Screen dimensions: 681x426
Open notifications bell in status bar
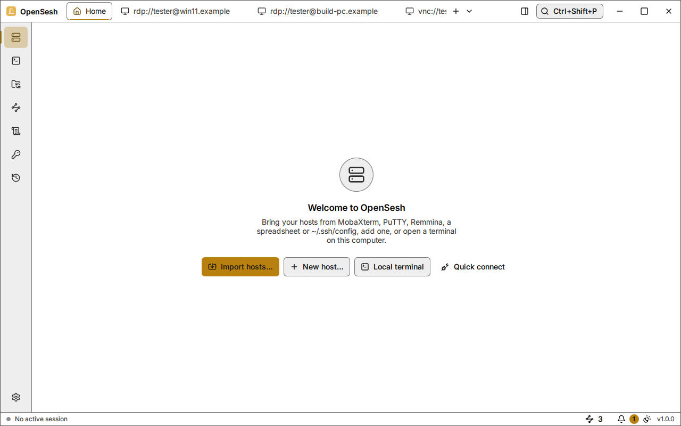pyautogui.click(x=621, y=419)
